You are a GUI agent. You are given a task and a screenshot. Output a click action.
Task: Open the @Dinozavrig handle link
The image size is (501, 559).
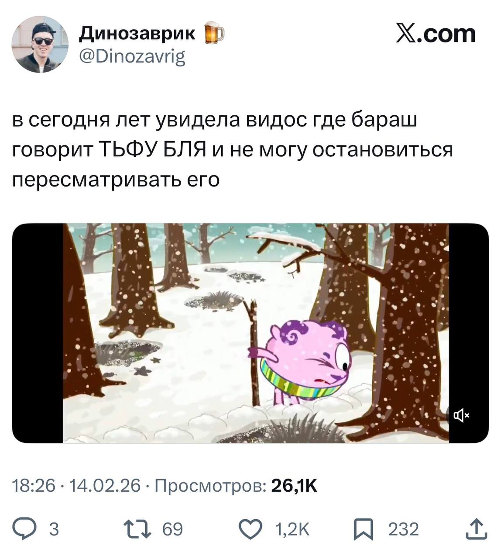tap(132, 57)
